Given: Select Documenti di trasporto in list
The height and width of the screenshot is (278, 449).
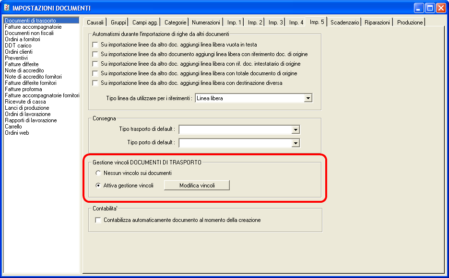Looking at the screenshot, I should click(x=42, y=21).
